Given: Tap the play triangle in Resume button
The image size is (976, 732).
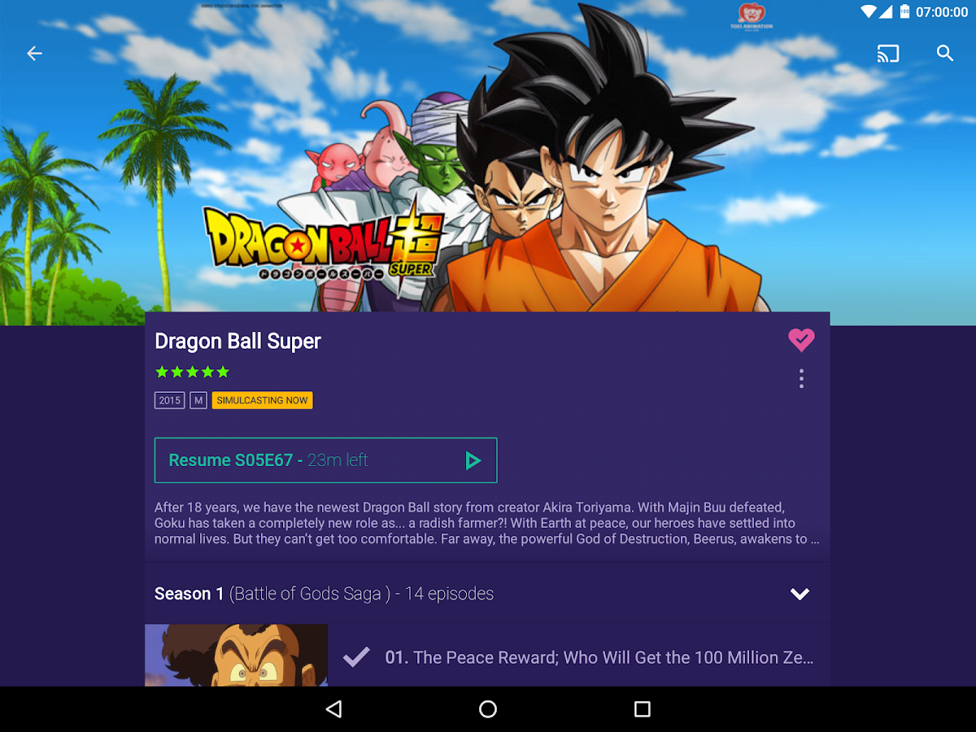Looking at the screenshot, I should [473, 460].
